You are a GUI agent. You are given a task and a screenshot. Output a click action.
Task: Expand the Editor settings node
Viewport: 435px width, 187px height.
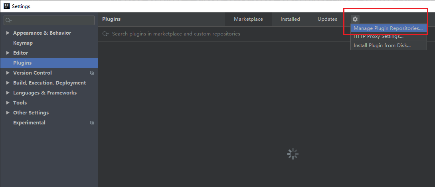pos(8,53)
